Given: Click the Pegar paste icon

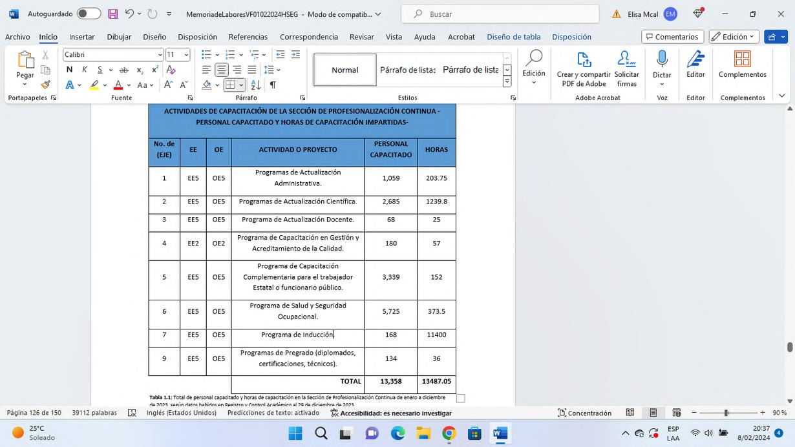Looking at the screenshot, I should tap(25, 60).
